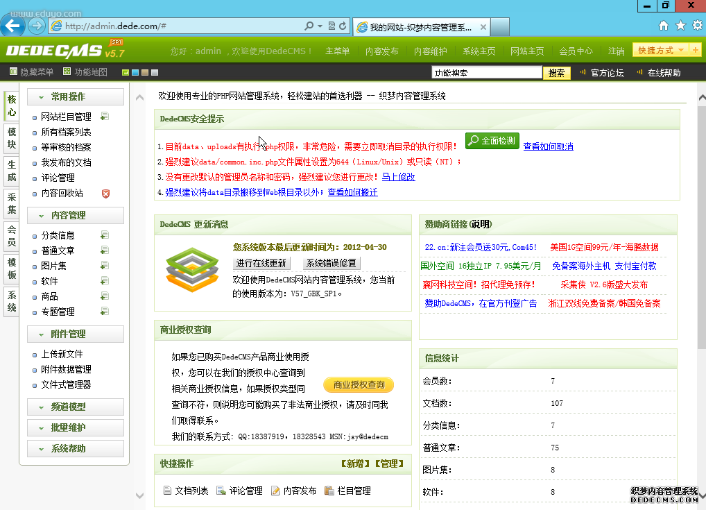Click the add icon beside 图片集

(104, 266)
